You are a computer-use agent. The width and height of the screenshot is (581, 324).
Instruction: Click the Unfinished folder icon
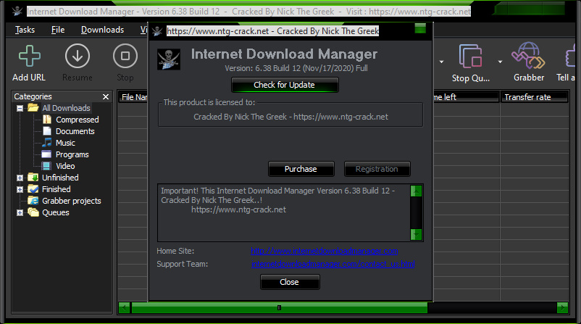pyautogui.click(x=33, y=177)
